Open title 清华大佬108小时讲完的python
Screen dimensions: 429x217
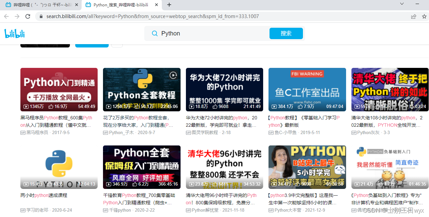pyautogui.click(x=387, y=121)
